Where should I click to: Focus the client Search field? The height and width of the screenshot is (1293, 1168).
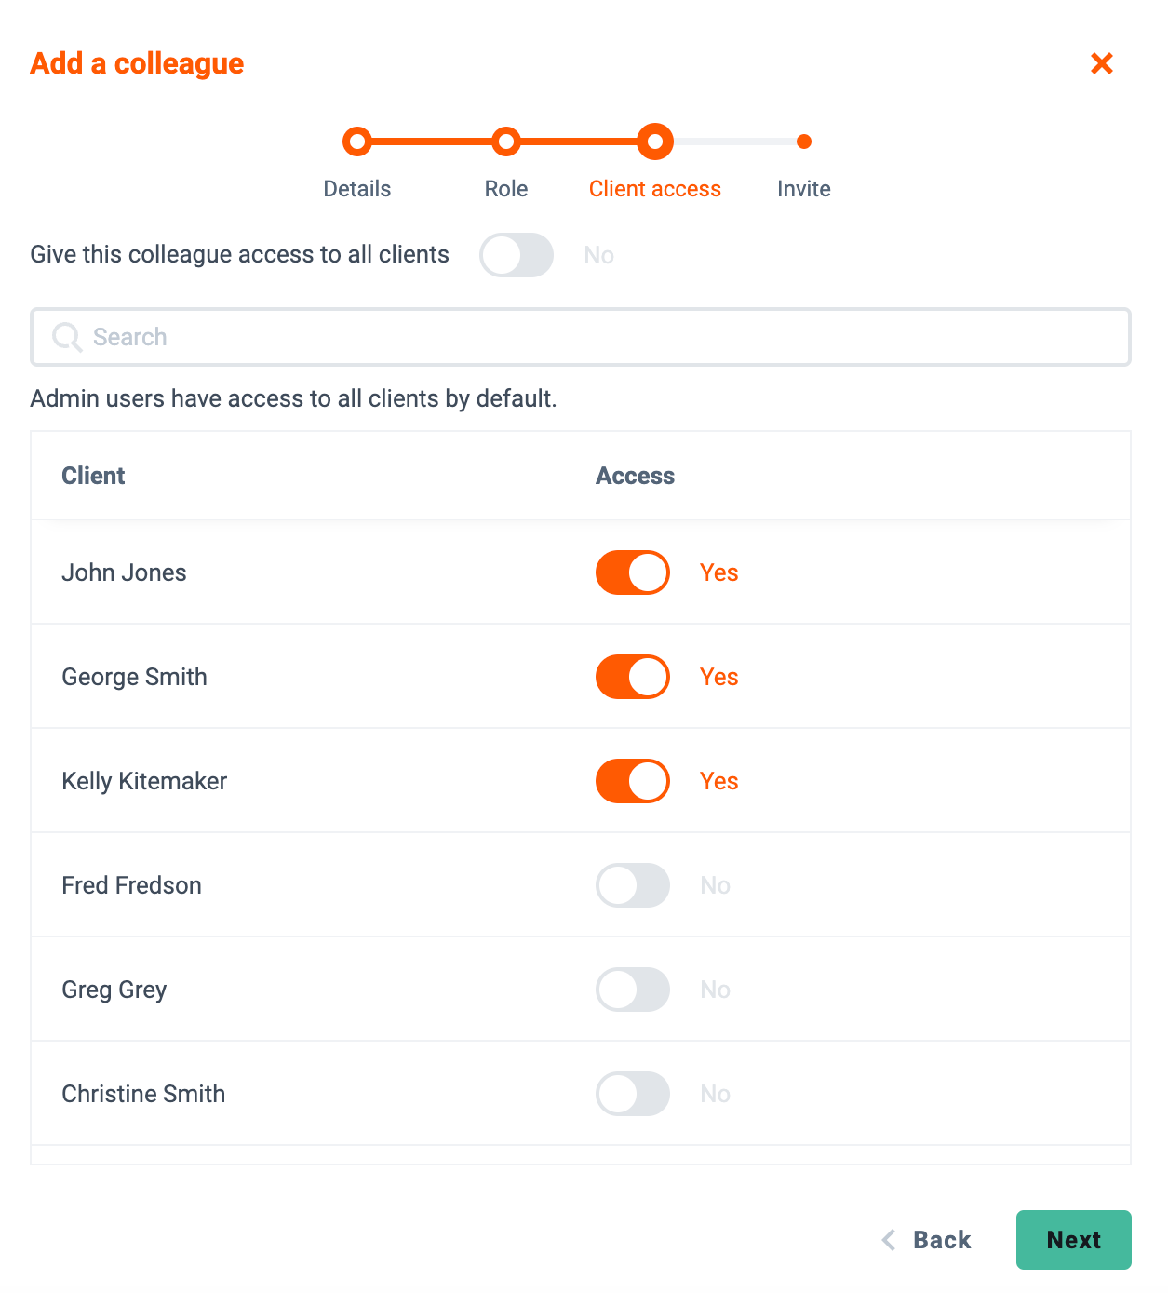(x=581, y=337)
